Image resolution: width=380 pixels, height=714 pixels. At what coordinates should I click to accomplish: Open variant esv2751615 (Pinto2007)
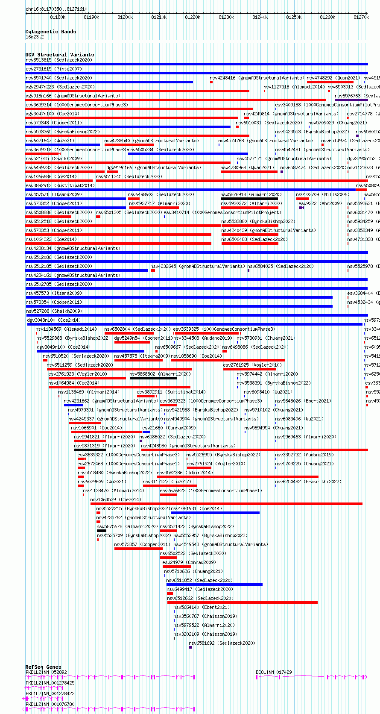[x=53, y=69]
